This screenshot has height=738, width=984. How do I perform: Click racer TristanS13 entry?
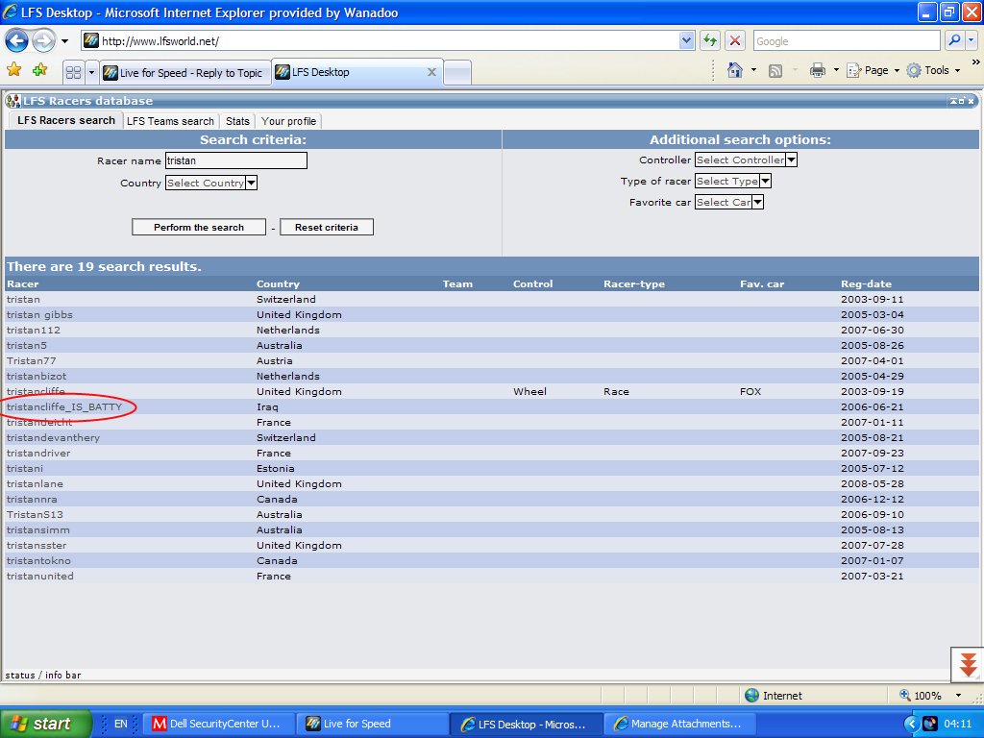point(35,515)
